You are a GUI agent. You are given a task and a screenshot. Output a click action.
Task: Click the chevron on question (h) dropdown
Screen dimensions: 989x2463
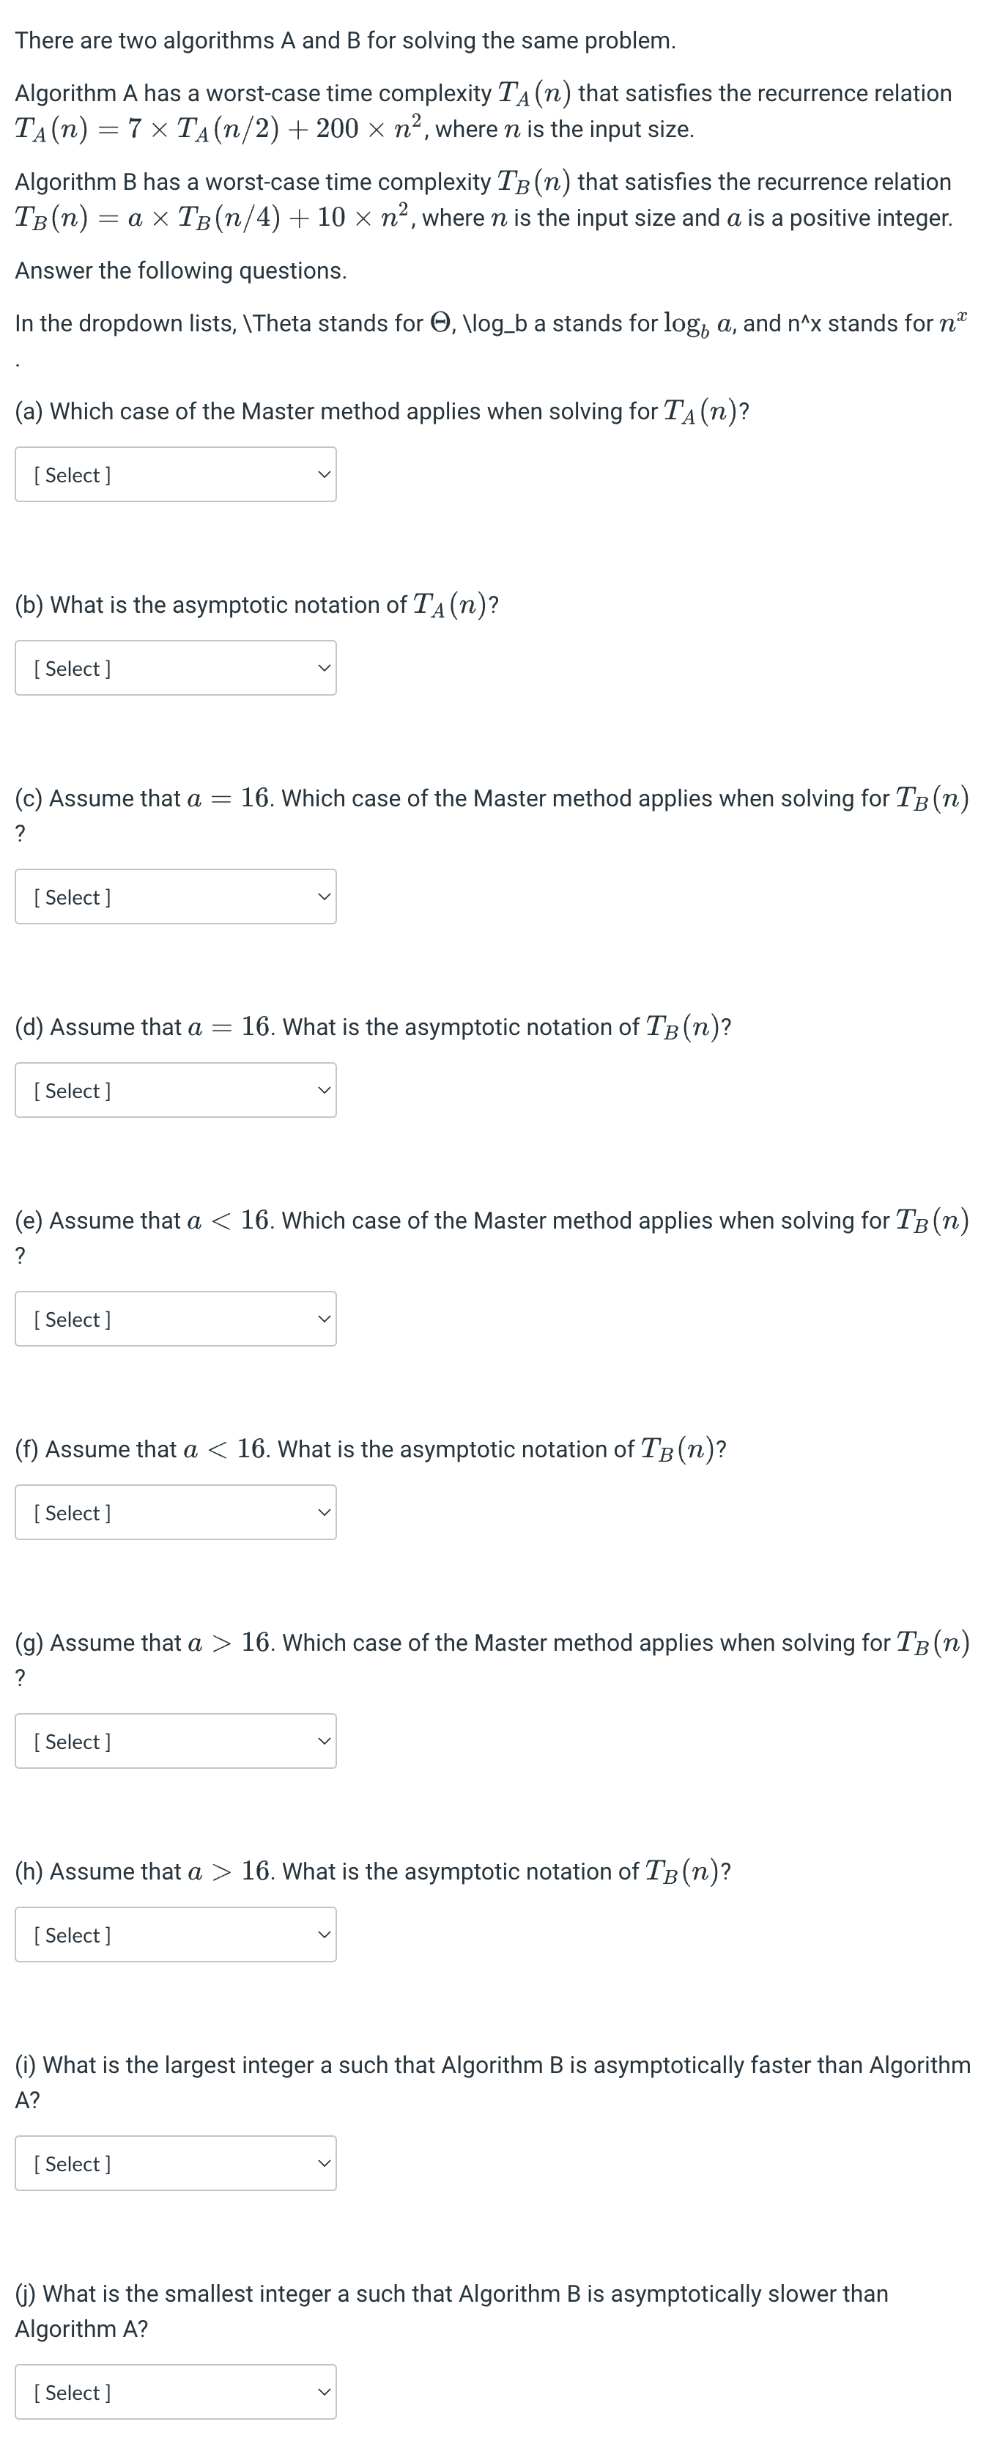325,1934
